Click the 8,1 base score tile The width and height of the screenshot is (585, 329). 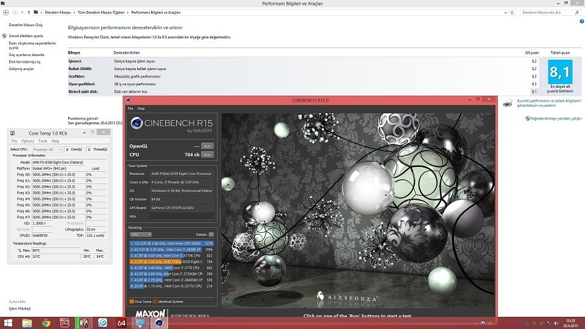[560, 72]
